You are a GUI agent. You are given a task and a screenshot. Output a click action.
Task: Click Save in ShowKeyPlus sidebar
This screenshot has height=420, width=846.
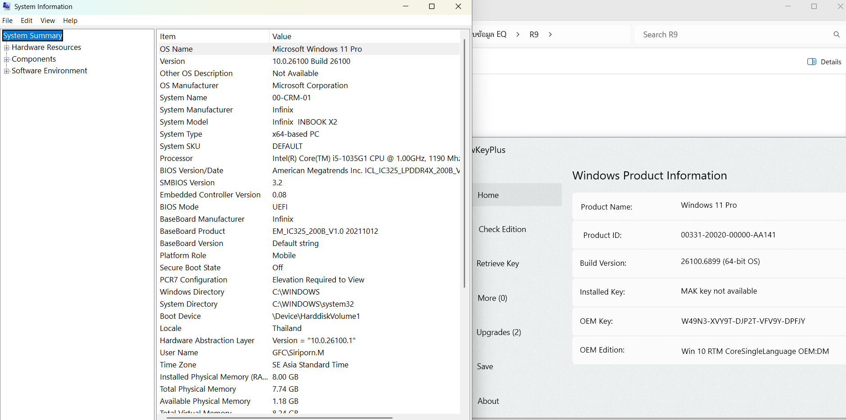click(485, 366)
